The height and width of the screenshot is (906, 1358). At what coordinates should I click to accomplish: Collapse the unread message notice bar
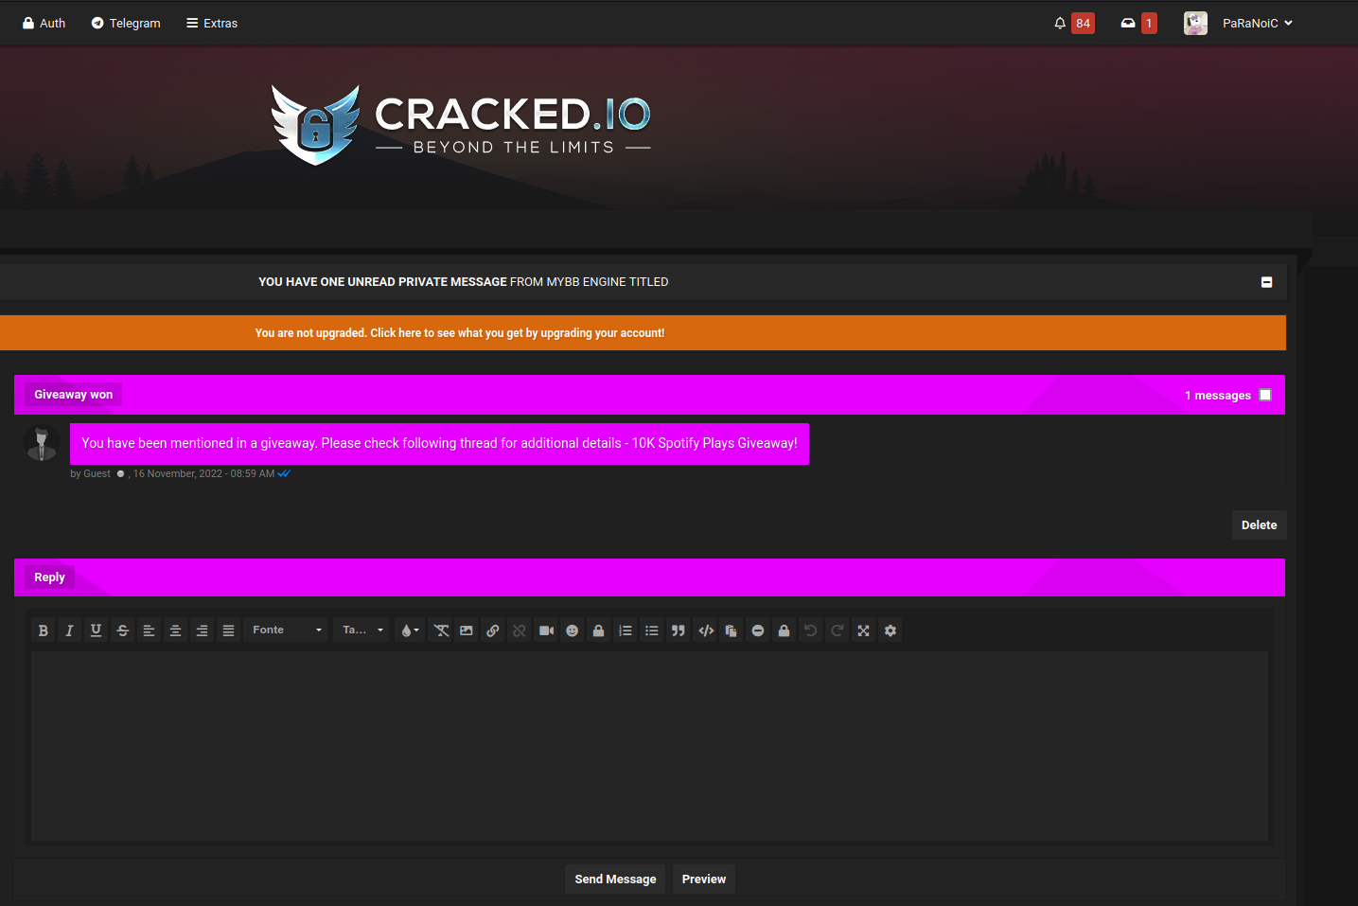pos(1266,282)
